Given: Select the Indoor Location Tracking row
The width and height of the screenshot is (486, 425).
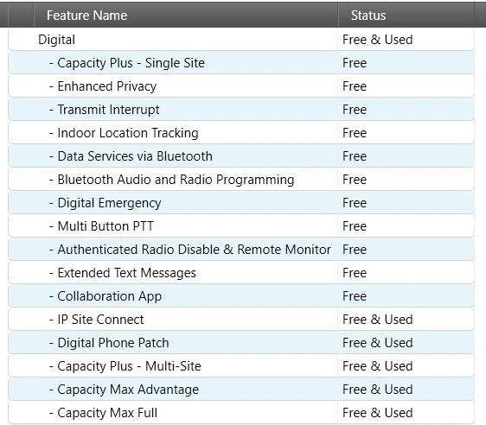Looking at the screenshot, I should [x=241, y=133].
